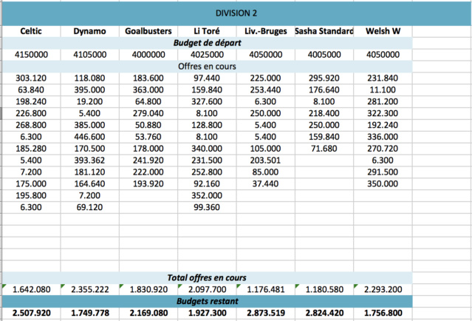Click the cell with 350.000
The width and height of the screenshot is (472, 321).
[383, 184]
